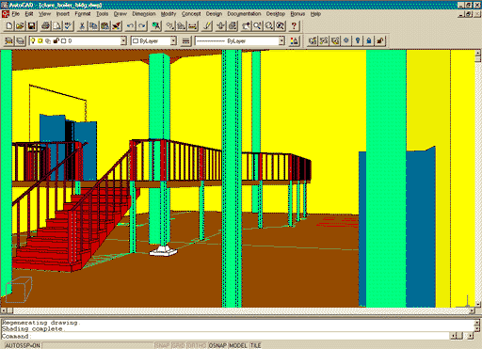Screen dimensions: 482x349
Task: Open the Documentation menu
Action: (244, 14)
